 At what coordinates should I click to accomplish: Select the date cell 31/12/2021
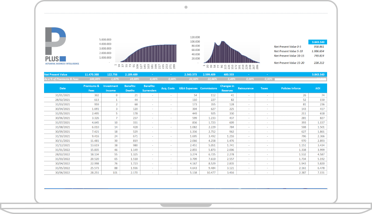pyautogui.click(x=63, y=145)
